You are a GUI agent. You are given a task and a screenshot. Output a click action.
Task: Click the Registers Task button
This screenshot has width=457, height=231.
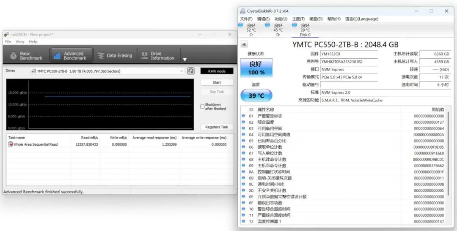217,127
